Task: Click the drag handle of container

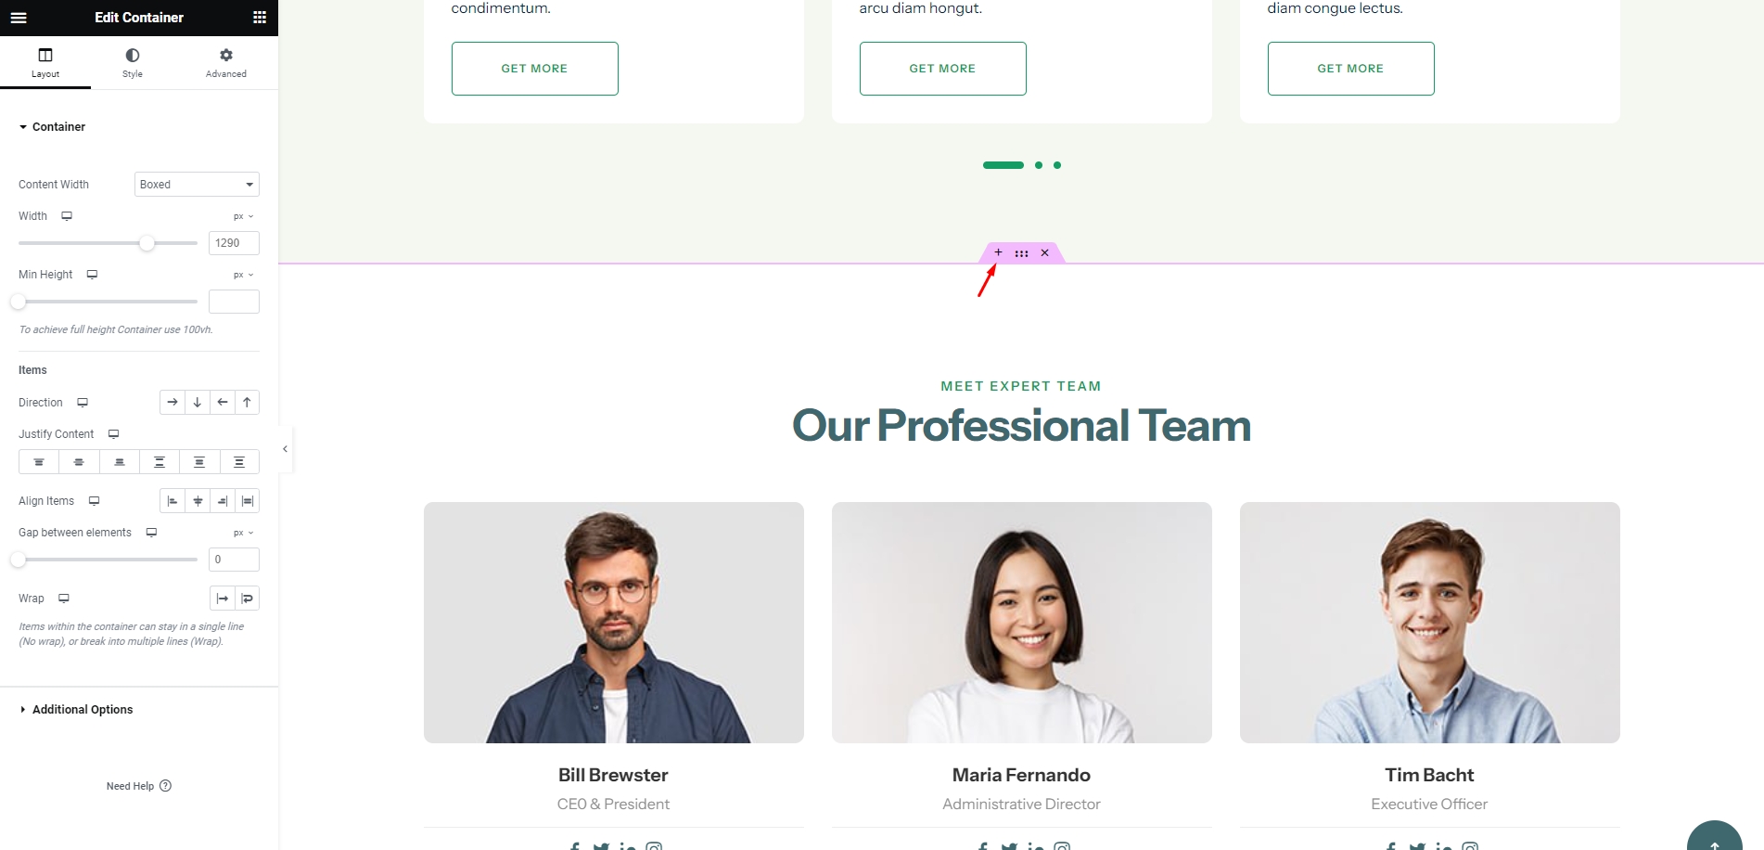Action: click(x=1021, y=252)
